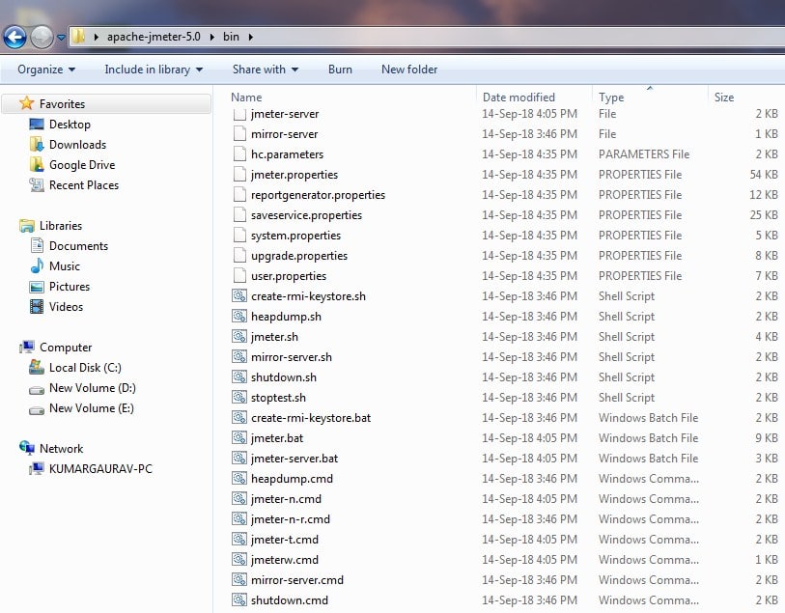Select the Favorites star icon
This screenshot has height=613, width=785.
click(x=26, y=103)
